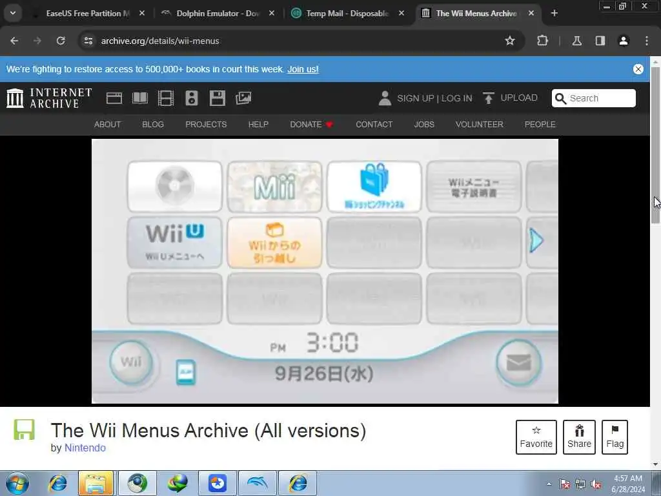
Task: View site information icon in address bar
Action: pos(88,41)
